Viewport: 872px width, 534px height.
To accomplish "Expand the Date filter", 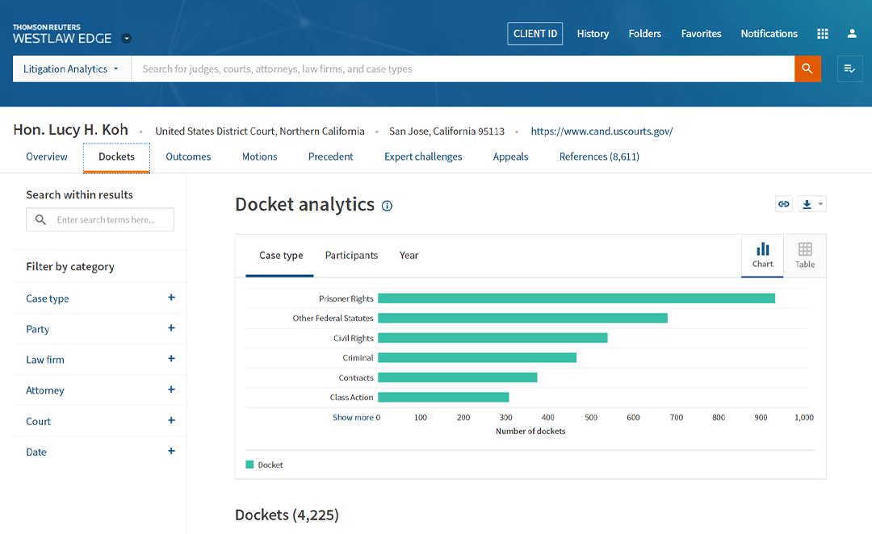I will point(171,451).
